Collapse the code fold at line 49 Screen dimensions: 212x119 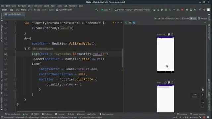pyautogui.click(x=15, y=79)
